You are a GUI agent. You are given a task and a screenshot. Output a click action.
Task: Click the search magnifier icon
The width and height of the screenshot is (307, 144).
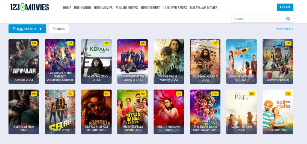(288, 19)
